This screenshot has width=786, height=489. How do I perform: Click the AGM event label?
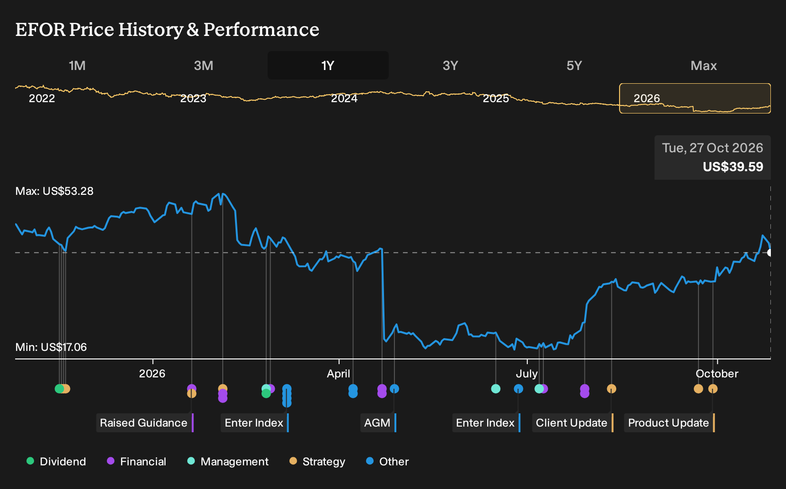click(378, 423)
